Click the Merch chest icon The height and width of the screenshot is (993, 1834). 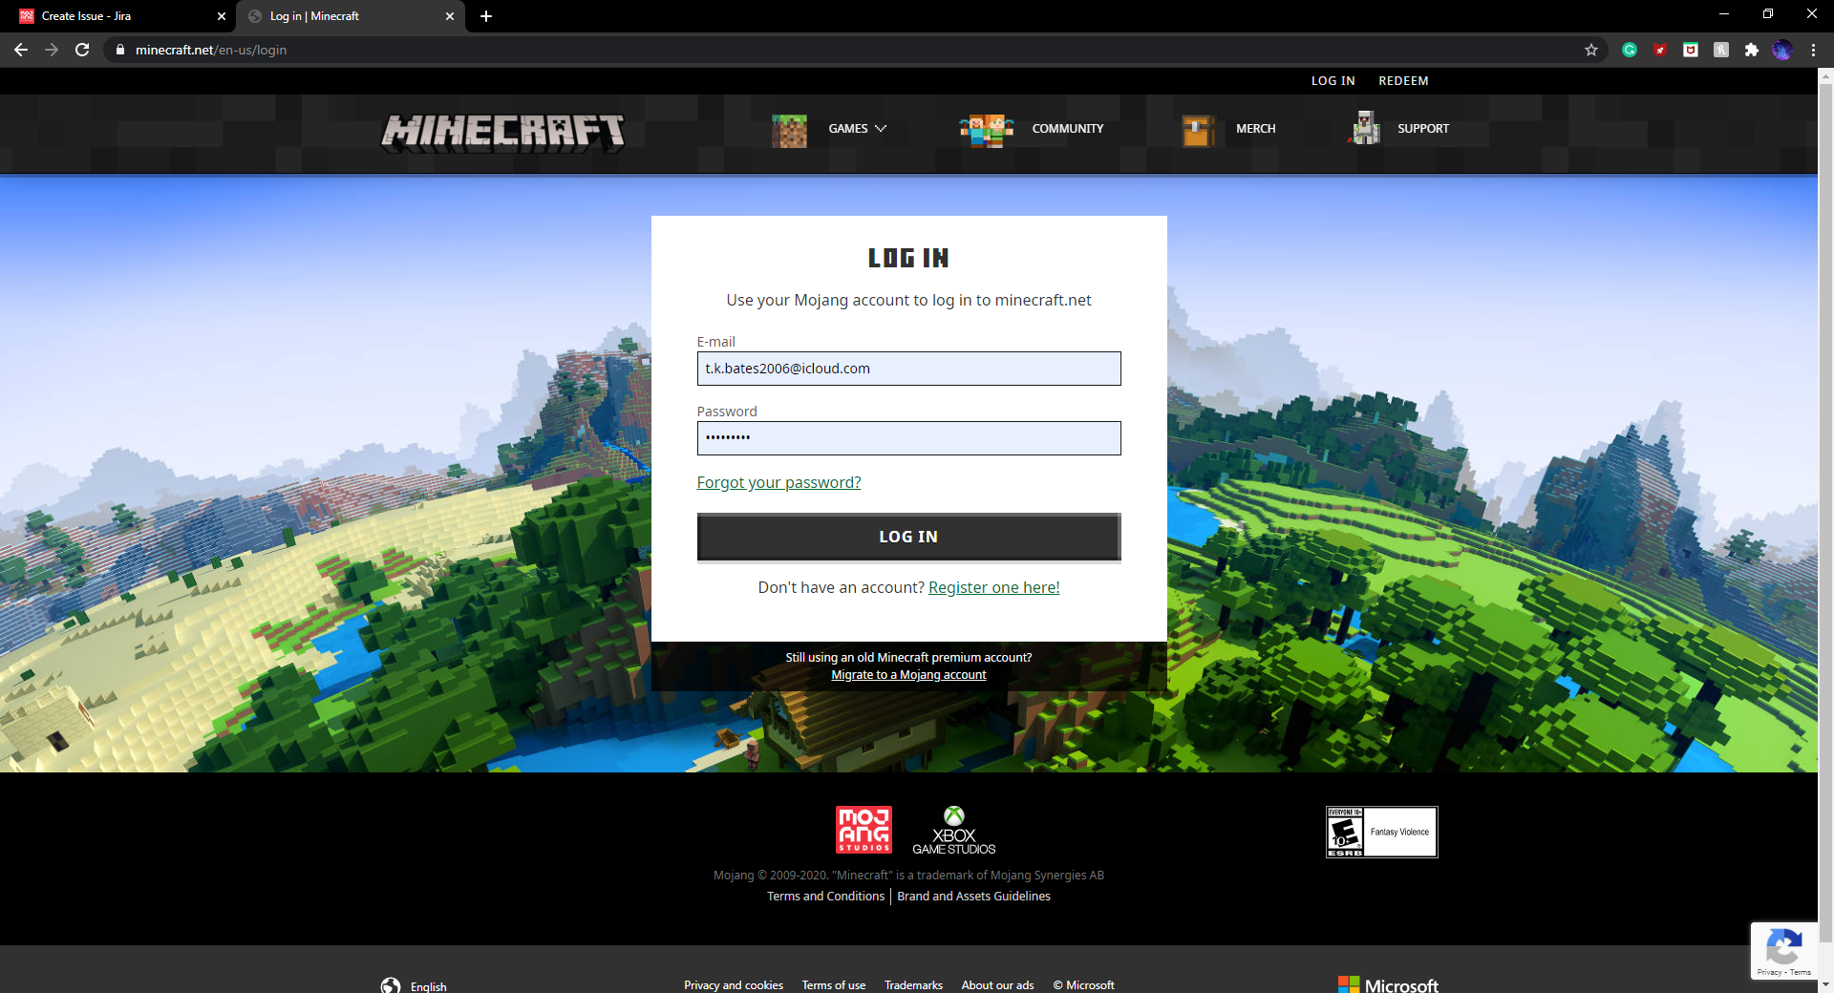pyautogui.click(x=1199, y=130)
